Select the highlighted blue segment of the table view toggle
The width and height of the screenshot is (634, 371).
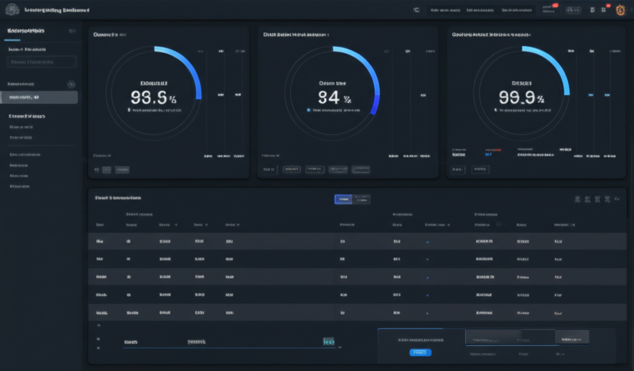point(343,199)
